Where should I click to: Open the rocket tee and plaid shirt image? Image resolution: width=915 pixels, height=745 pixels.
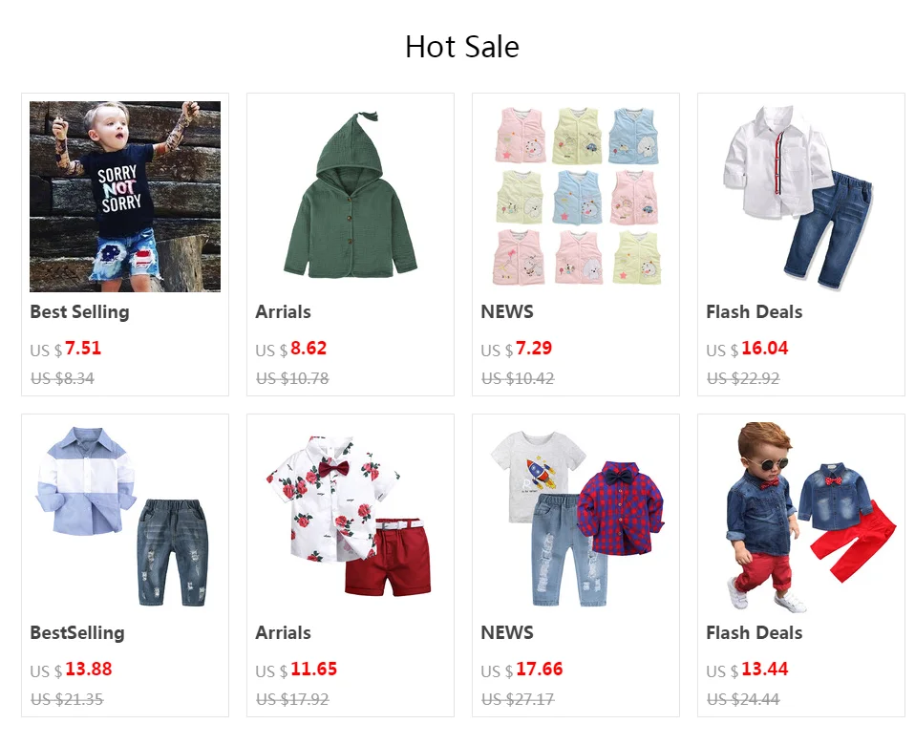575,518
